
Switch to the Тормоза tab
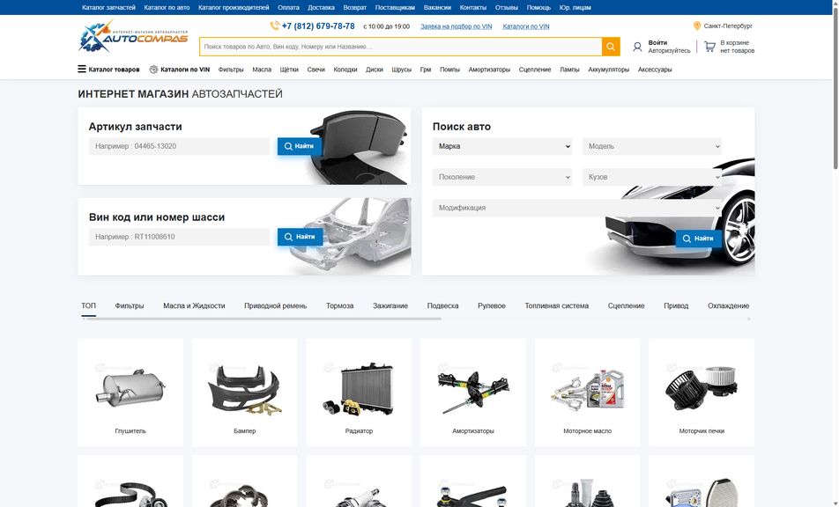point(340,305)
